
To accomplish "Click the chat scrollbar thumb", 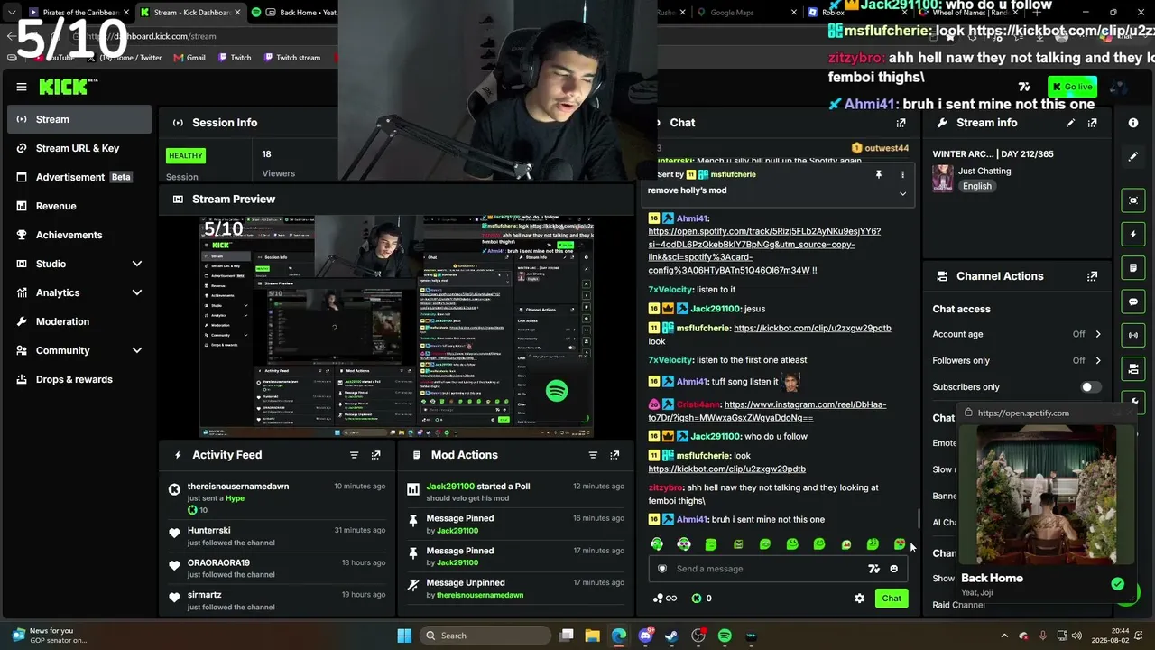I will pyautogui.click(x=919, y=518).
